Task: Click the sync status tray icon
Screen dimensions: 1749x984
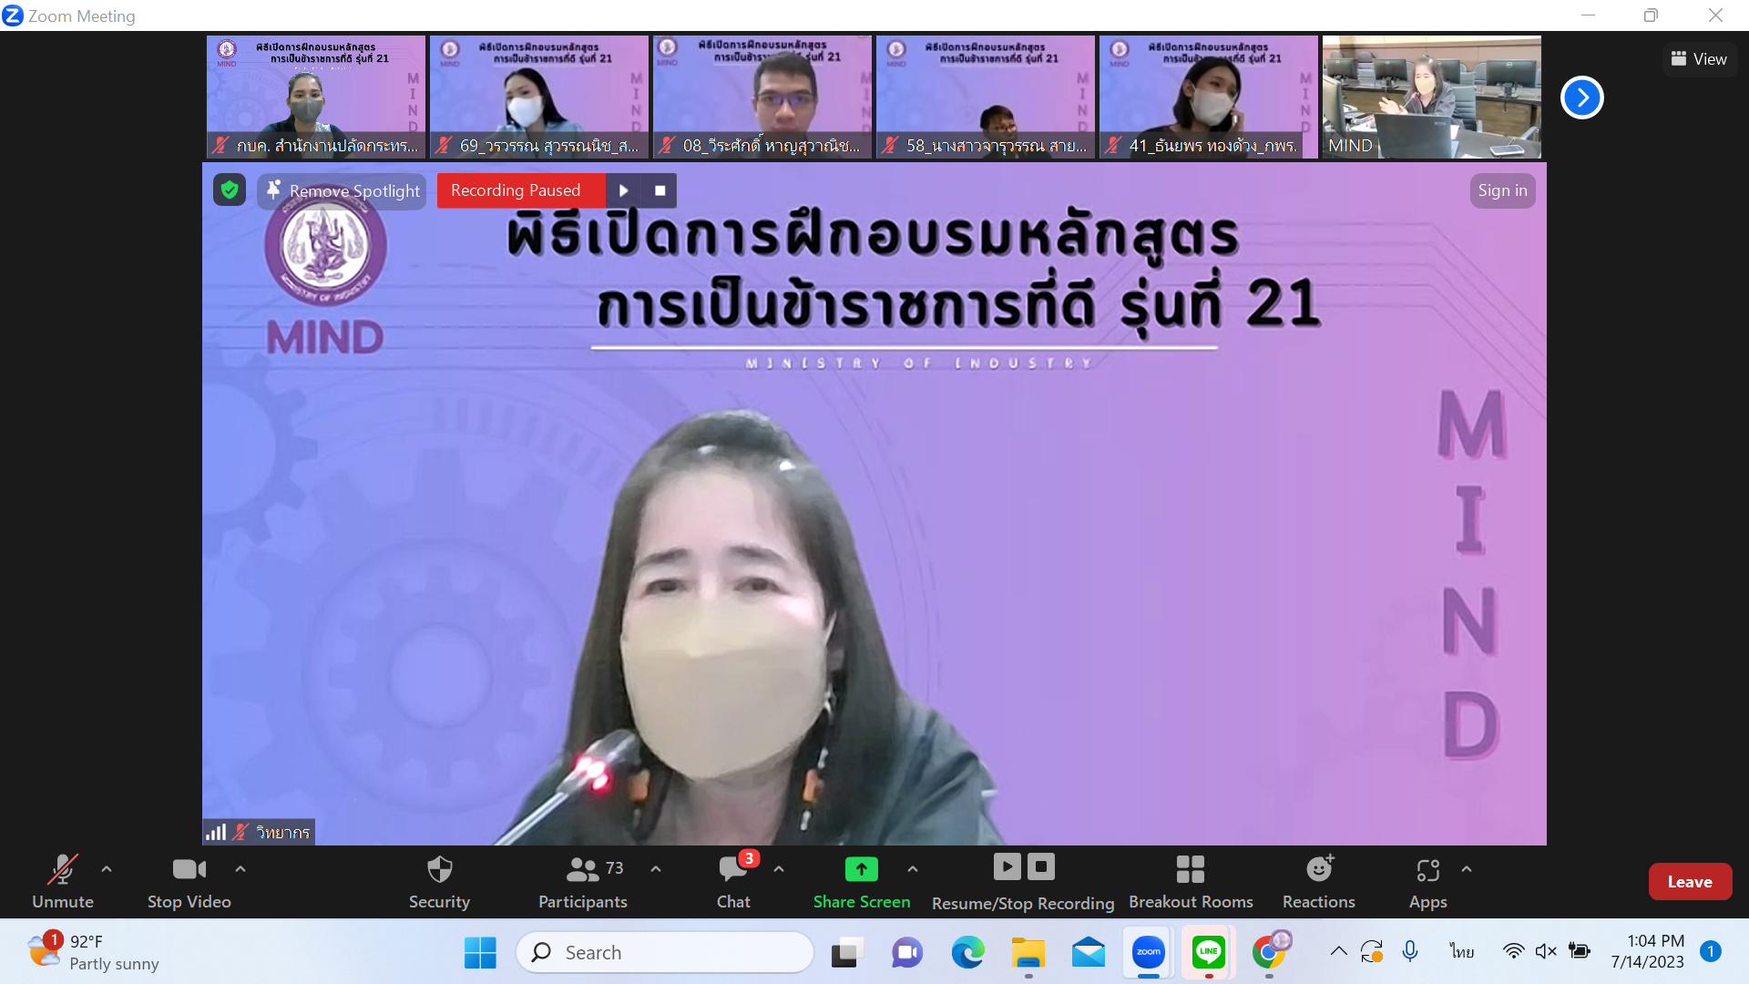Action: (x=1372, y=951)
